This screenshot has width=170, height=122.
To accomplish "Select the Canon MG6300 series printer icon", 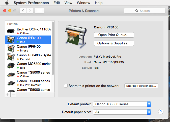I will tap(11, 66).
